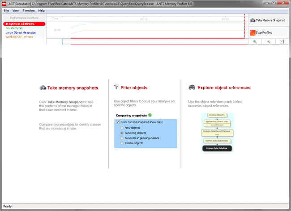Screen dimensions: 291x211
Task: Click the binoculars icon beside Explore object references
Action: coord(192,87)
